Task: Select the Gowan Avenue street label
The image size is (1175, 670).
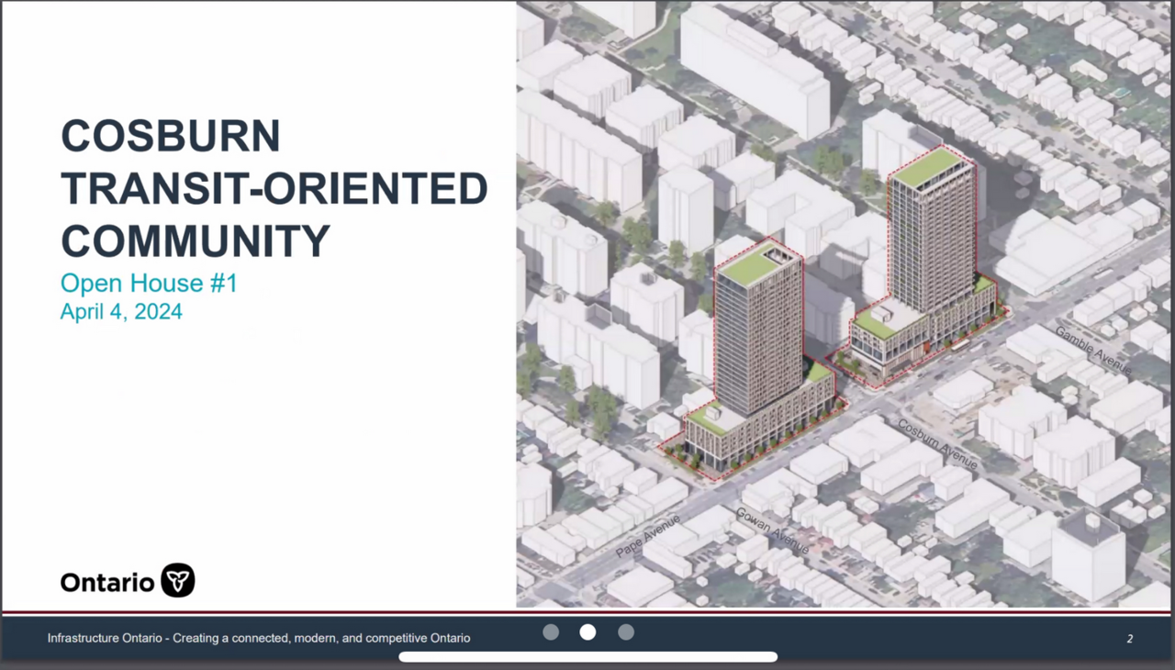Action: pos(772,530)
